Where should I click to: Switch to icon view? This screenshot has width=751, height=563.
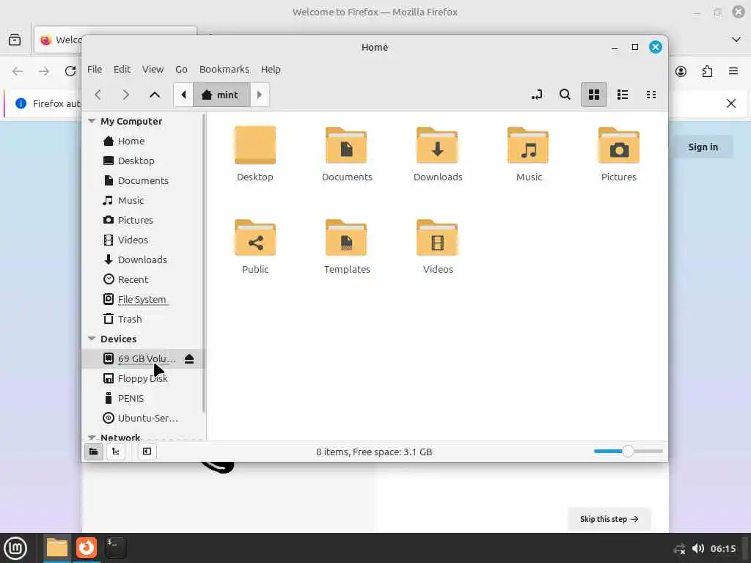click(x=594, y=95)
